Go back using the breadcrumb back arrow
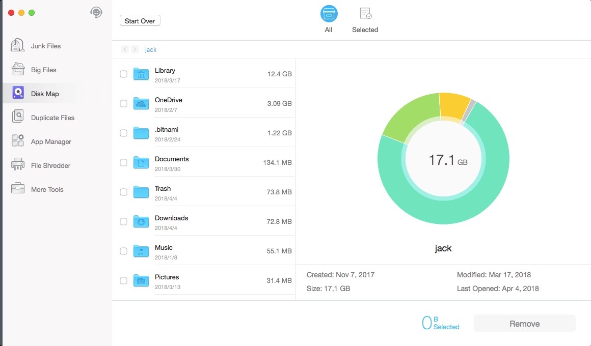The image size is (591, 346). (125, 49)
